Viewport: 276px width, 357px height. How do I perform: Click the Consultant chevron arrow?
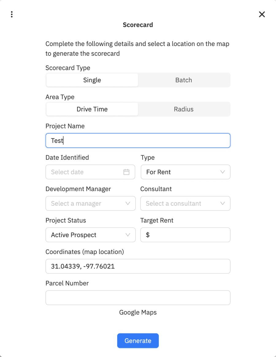[222, 203]
